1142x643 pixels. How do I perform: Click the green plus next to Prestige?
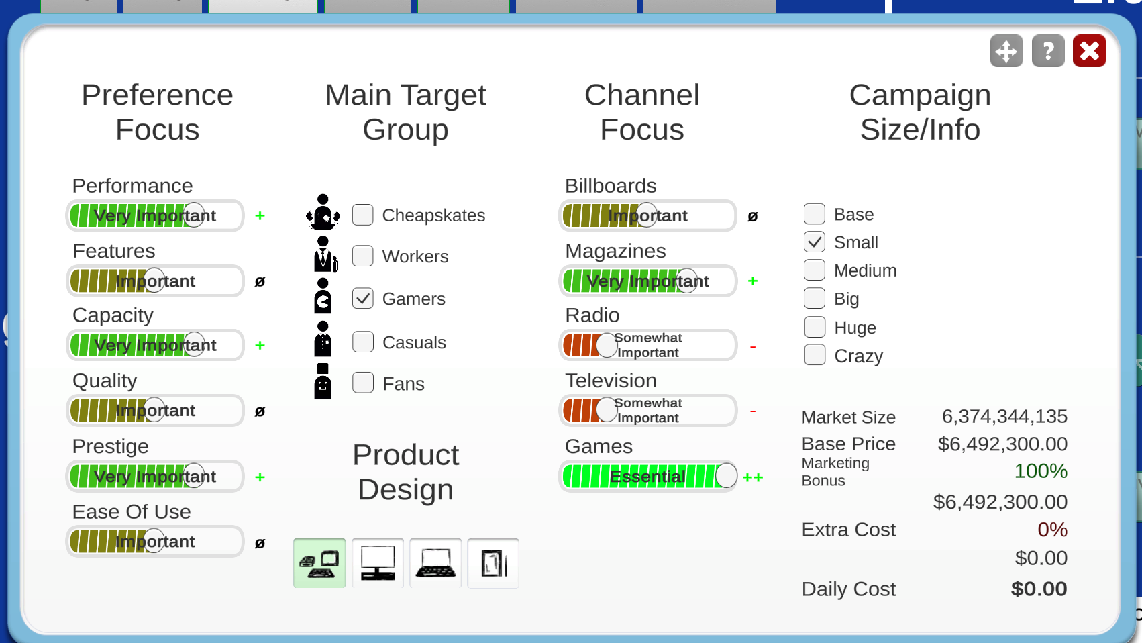260,477
